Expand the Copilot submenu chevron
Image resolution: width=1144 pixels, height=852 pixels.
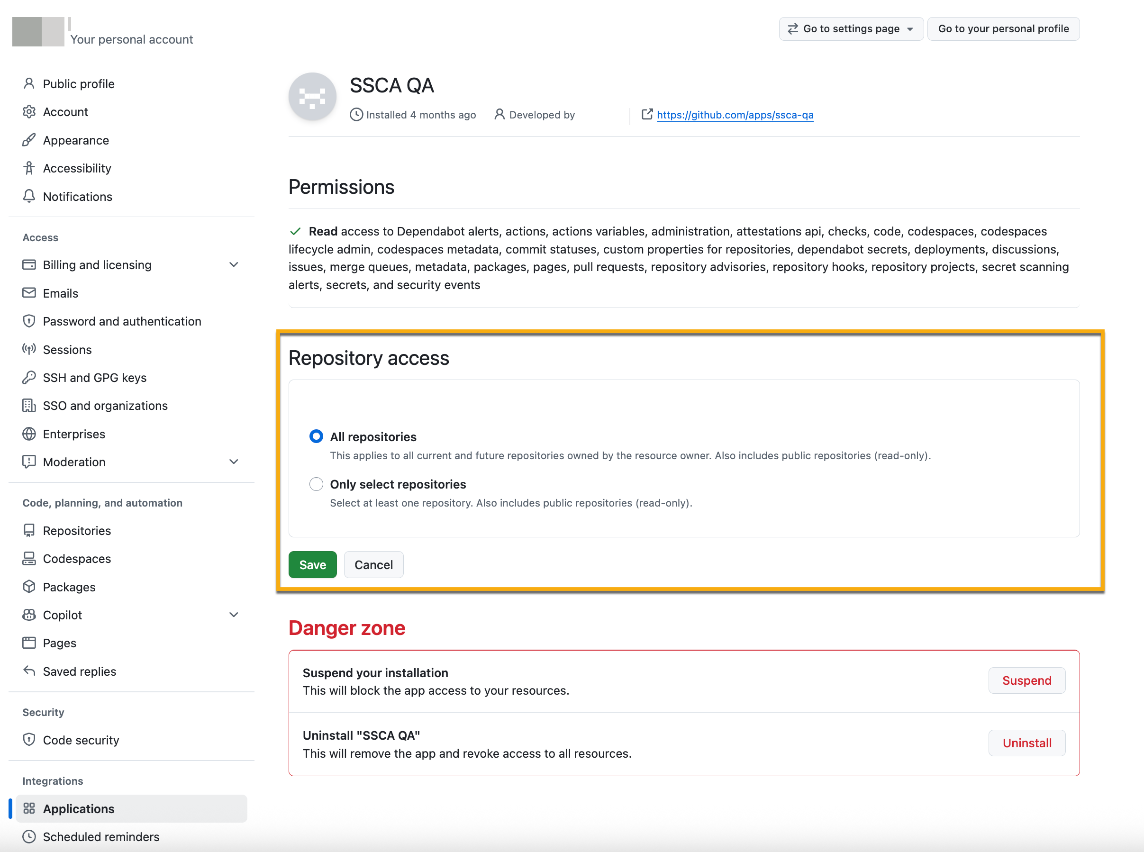(x=234, y=615)
